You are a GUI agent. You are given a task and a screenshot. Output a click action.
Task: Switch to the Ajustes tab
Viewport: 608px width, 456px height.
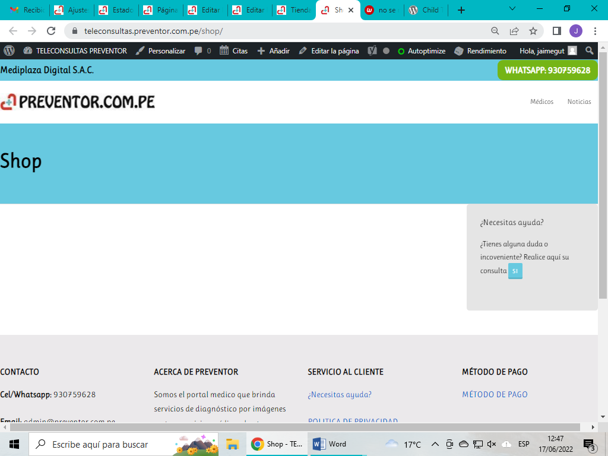[72, 10]
